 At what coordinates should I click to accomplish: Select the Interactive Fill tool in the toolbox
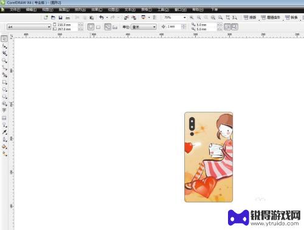click(4, 154)
